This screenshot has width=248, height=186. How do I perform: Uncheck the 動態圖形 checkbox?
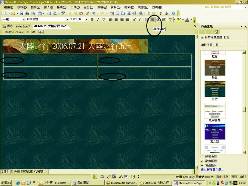pyautogui.click(x=202, y=161)
